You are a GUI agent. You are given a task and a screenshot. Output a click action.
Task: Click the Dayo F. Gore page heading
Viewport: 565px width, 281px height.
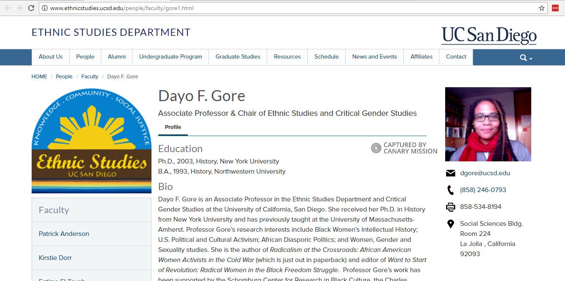tap(202, 96)
